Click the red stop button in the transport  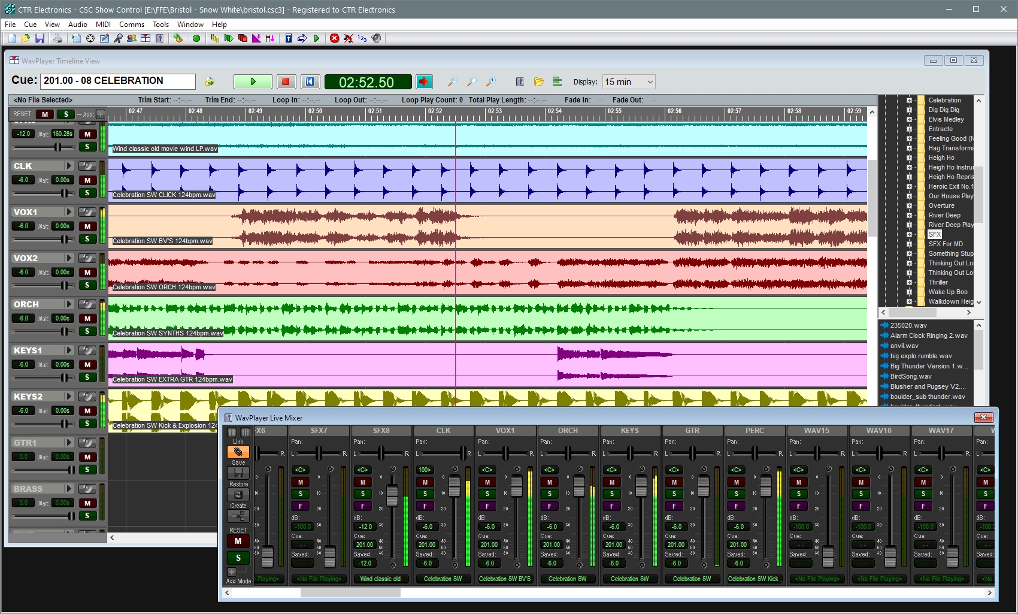[286, 81]
